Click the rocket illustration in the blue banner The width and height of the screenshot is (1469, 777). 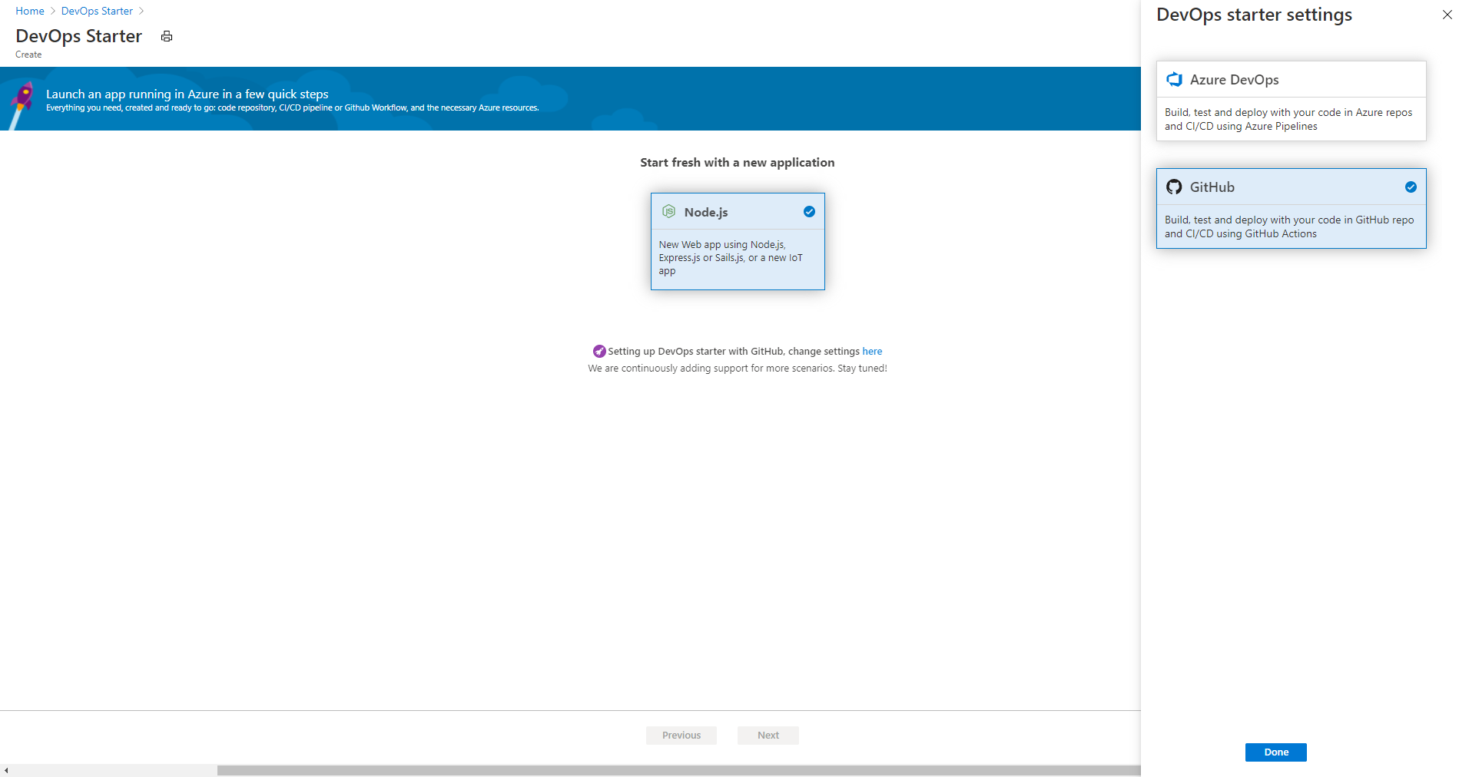(x=22, y=104)
